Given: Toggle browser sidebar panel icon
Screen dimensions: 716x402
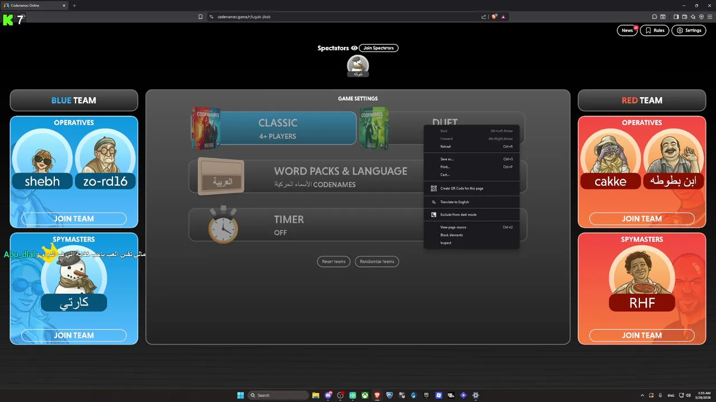Looking at the screenshot, I should 676,17.
